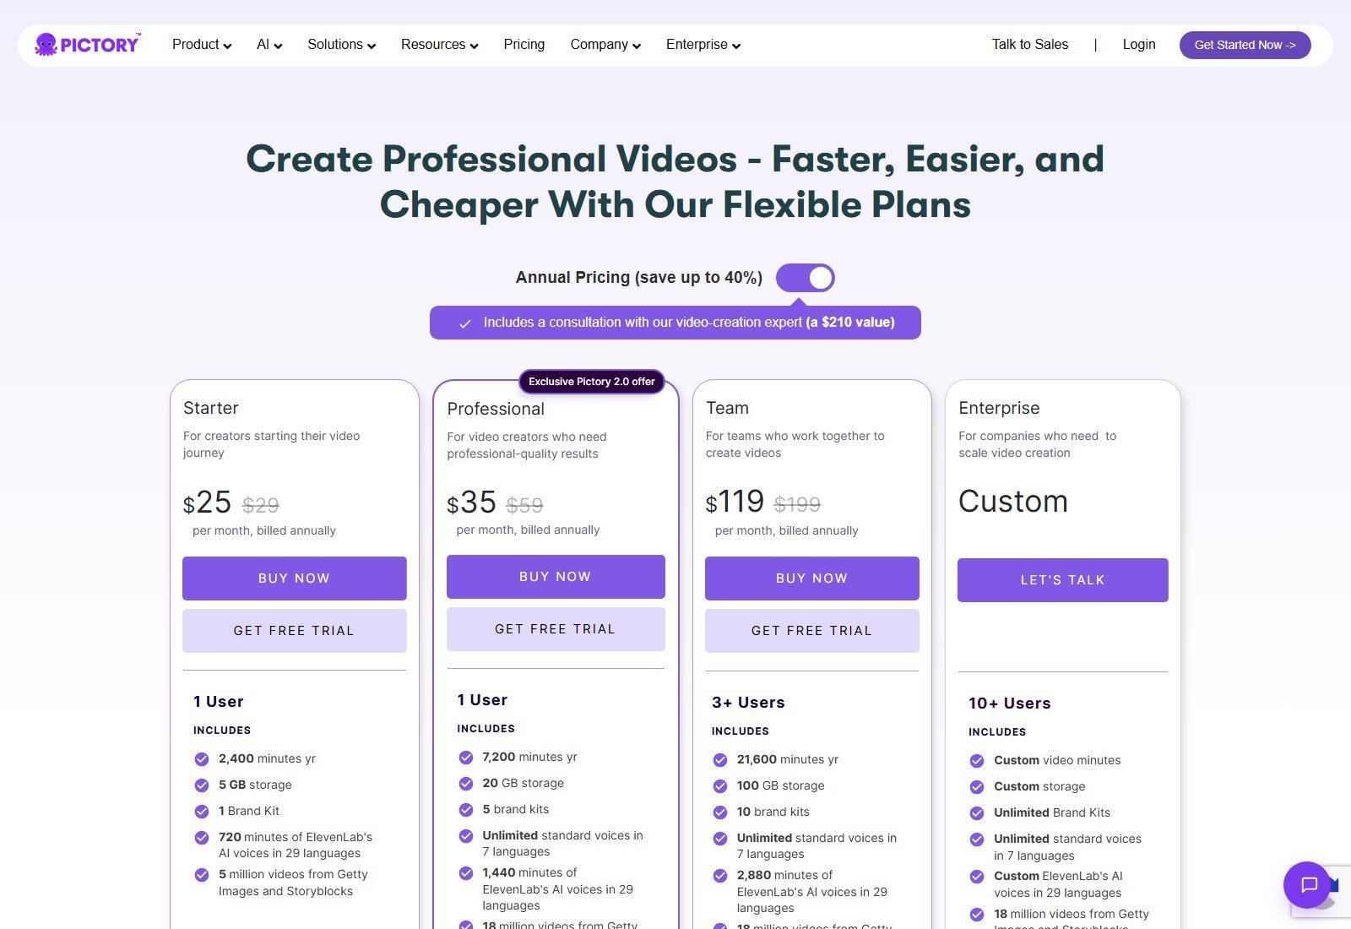This screenshot has height=929, width=1351.
Task: Open the Resources dropdown
Action: pyautogui.click(x=439, y=45)
